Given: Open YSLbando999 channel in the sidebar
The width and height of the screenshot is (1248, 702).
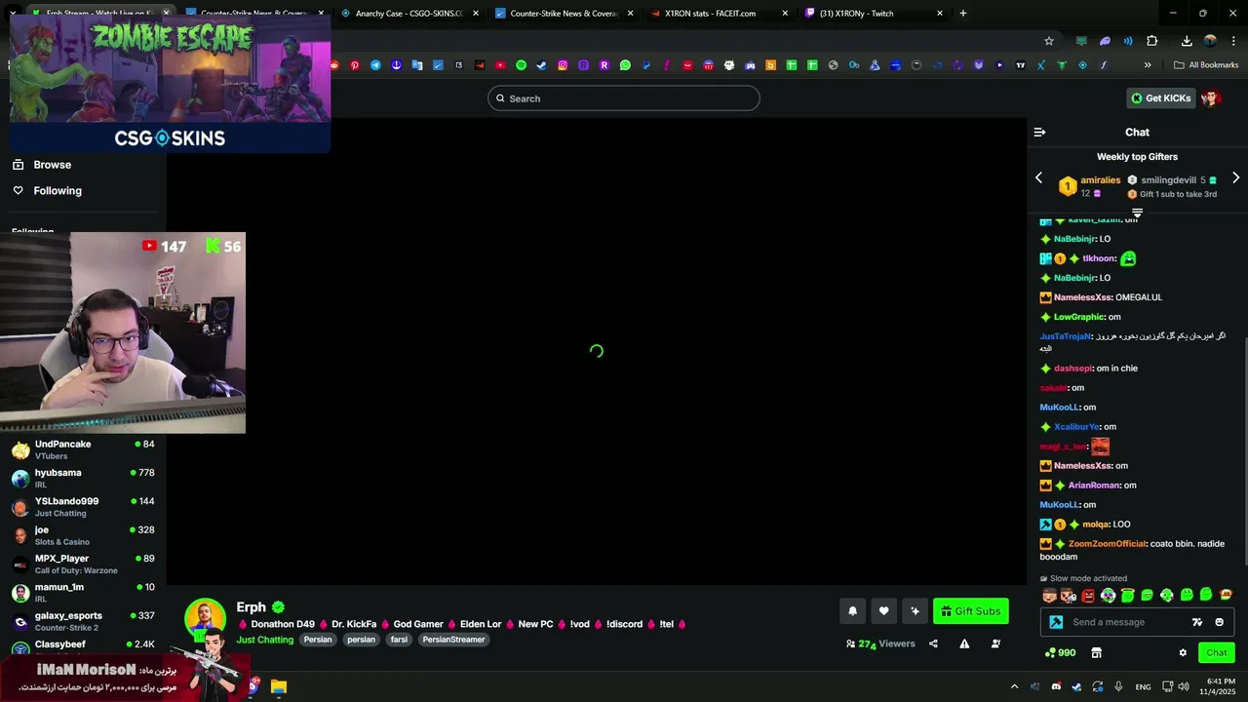Looking at the screenshot, I should (83, 506).
